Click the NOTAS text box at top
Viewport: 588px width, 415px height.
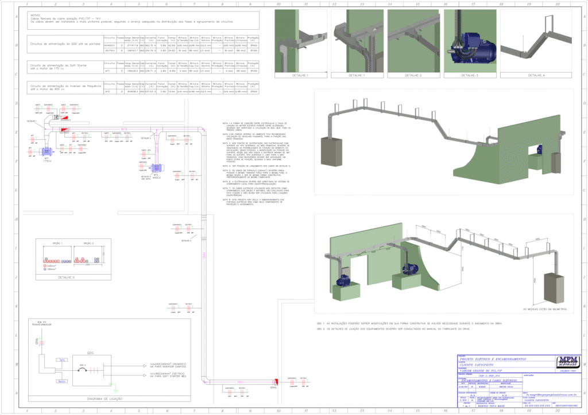[x=142, y=21]
